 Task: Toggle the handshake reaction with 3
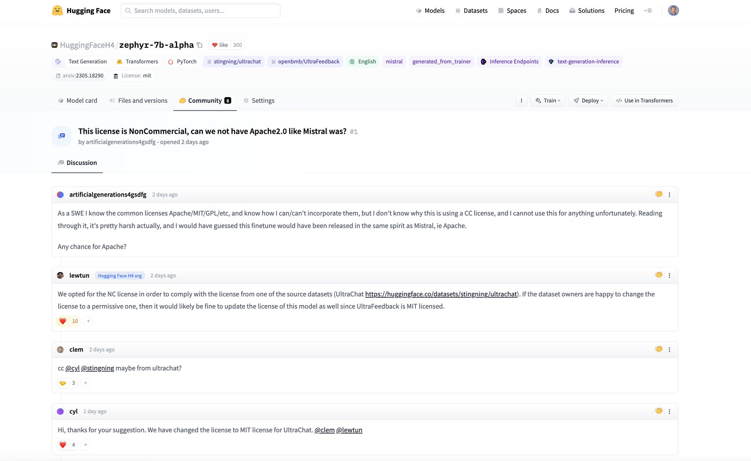click(x=67, y=383)
